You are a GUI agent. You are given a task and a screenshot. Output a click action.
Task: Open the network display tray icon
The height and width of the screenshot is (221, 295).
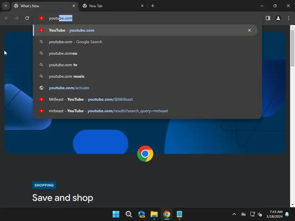tap(252, 214)
